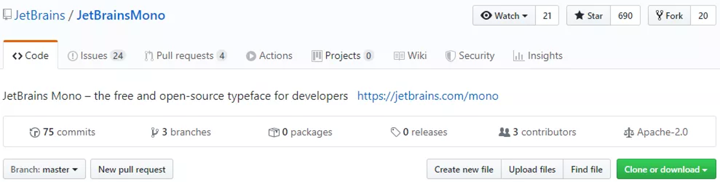Expand the Branch: master selector
Screen dimensions: 720x182
(44, 169)
